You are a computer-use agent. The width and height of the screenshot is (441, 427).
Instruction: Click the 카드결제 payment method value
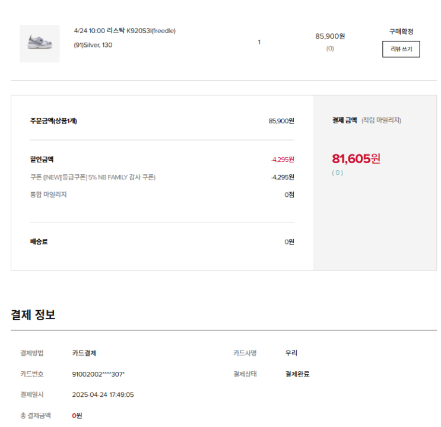[84, 353]
